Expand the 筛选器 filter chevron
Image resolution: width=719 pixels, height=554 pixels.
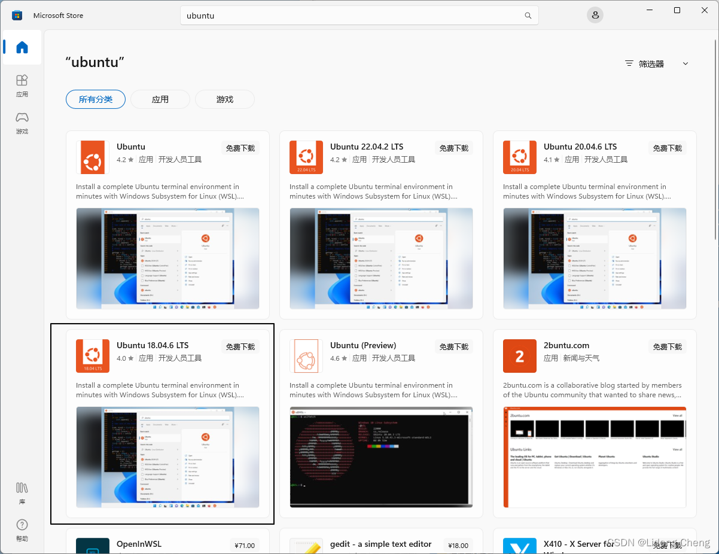coord(686,63)
